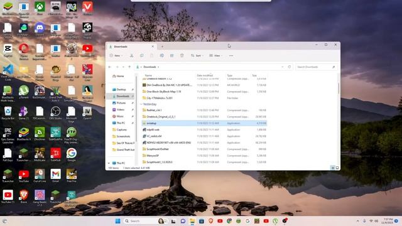Switch to large thumbnails view icon in status bar
Image resolution: width=402 pixels, height=226 pixels.
[x=337, y=168]
